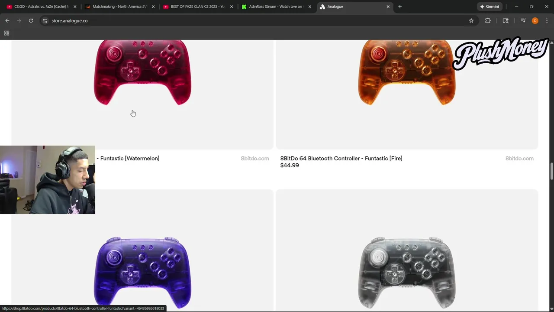Open the apps grid icon in bookmarks bar
The width and height of the screenshot is (554, 312).
[x=6, y=33]
